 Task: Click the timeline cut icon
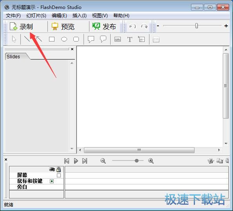tap(211, 161)
